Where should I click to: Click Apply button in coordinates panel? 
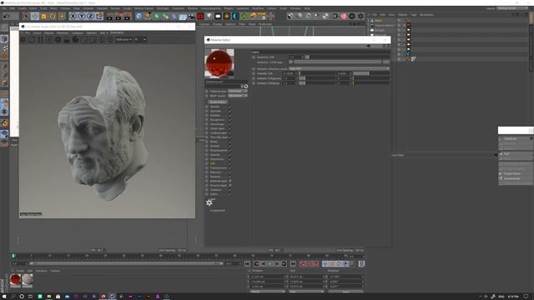345,292
